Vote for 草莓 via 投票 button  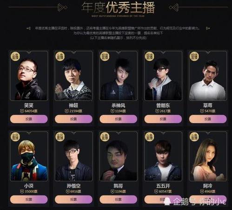208,119
